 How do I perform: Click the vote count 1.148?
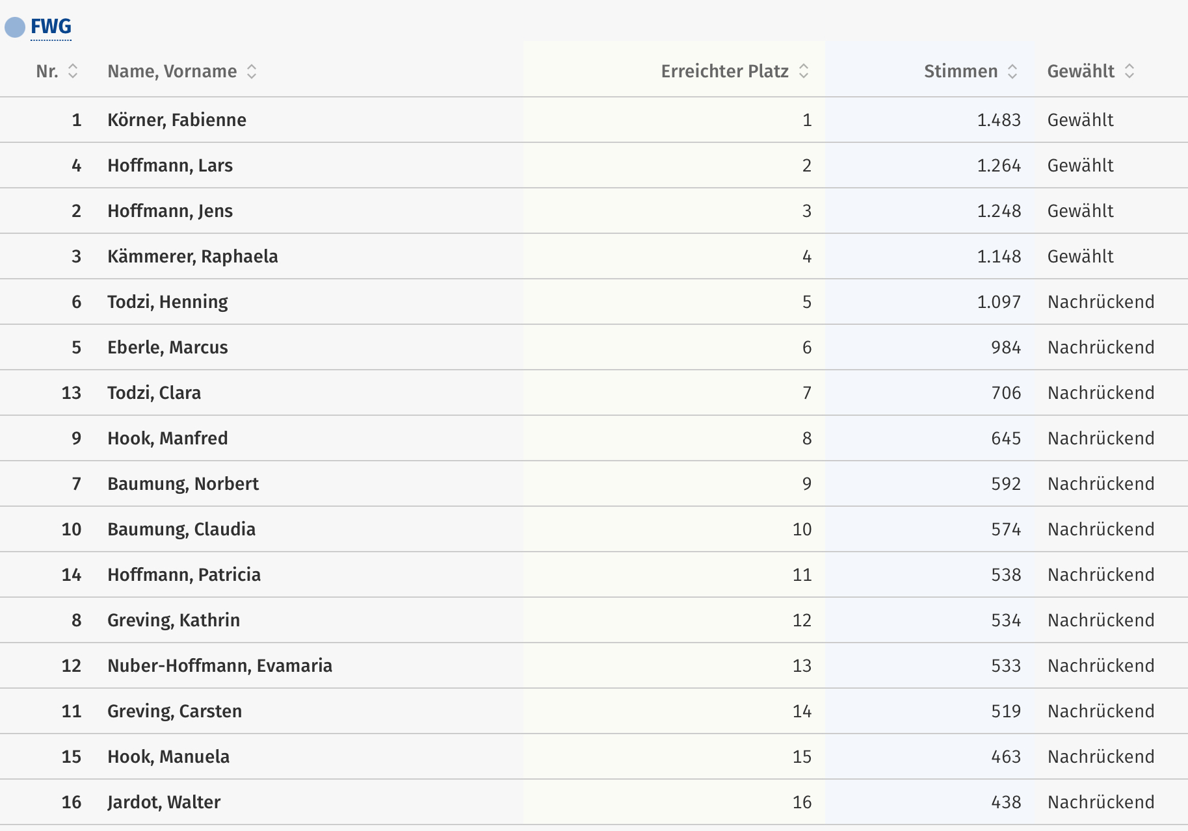pyautogui.click(x=999, y=257)
